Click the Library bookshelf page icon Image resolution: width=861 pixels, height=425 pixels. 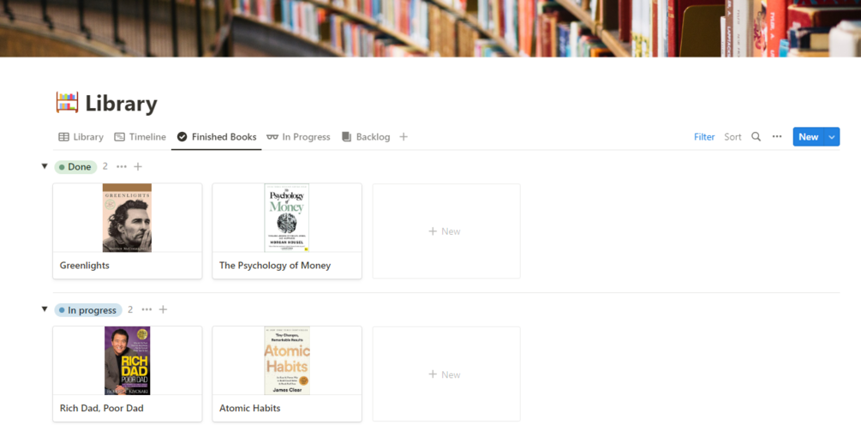pos(68,103)
